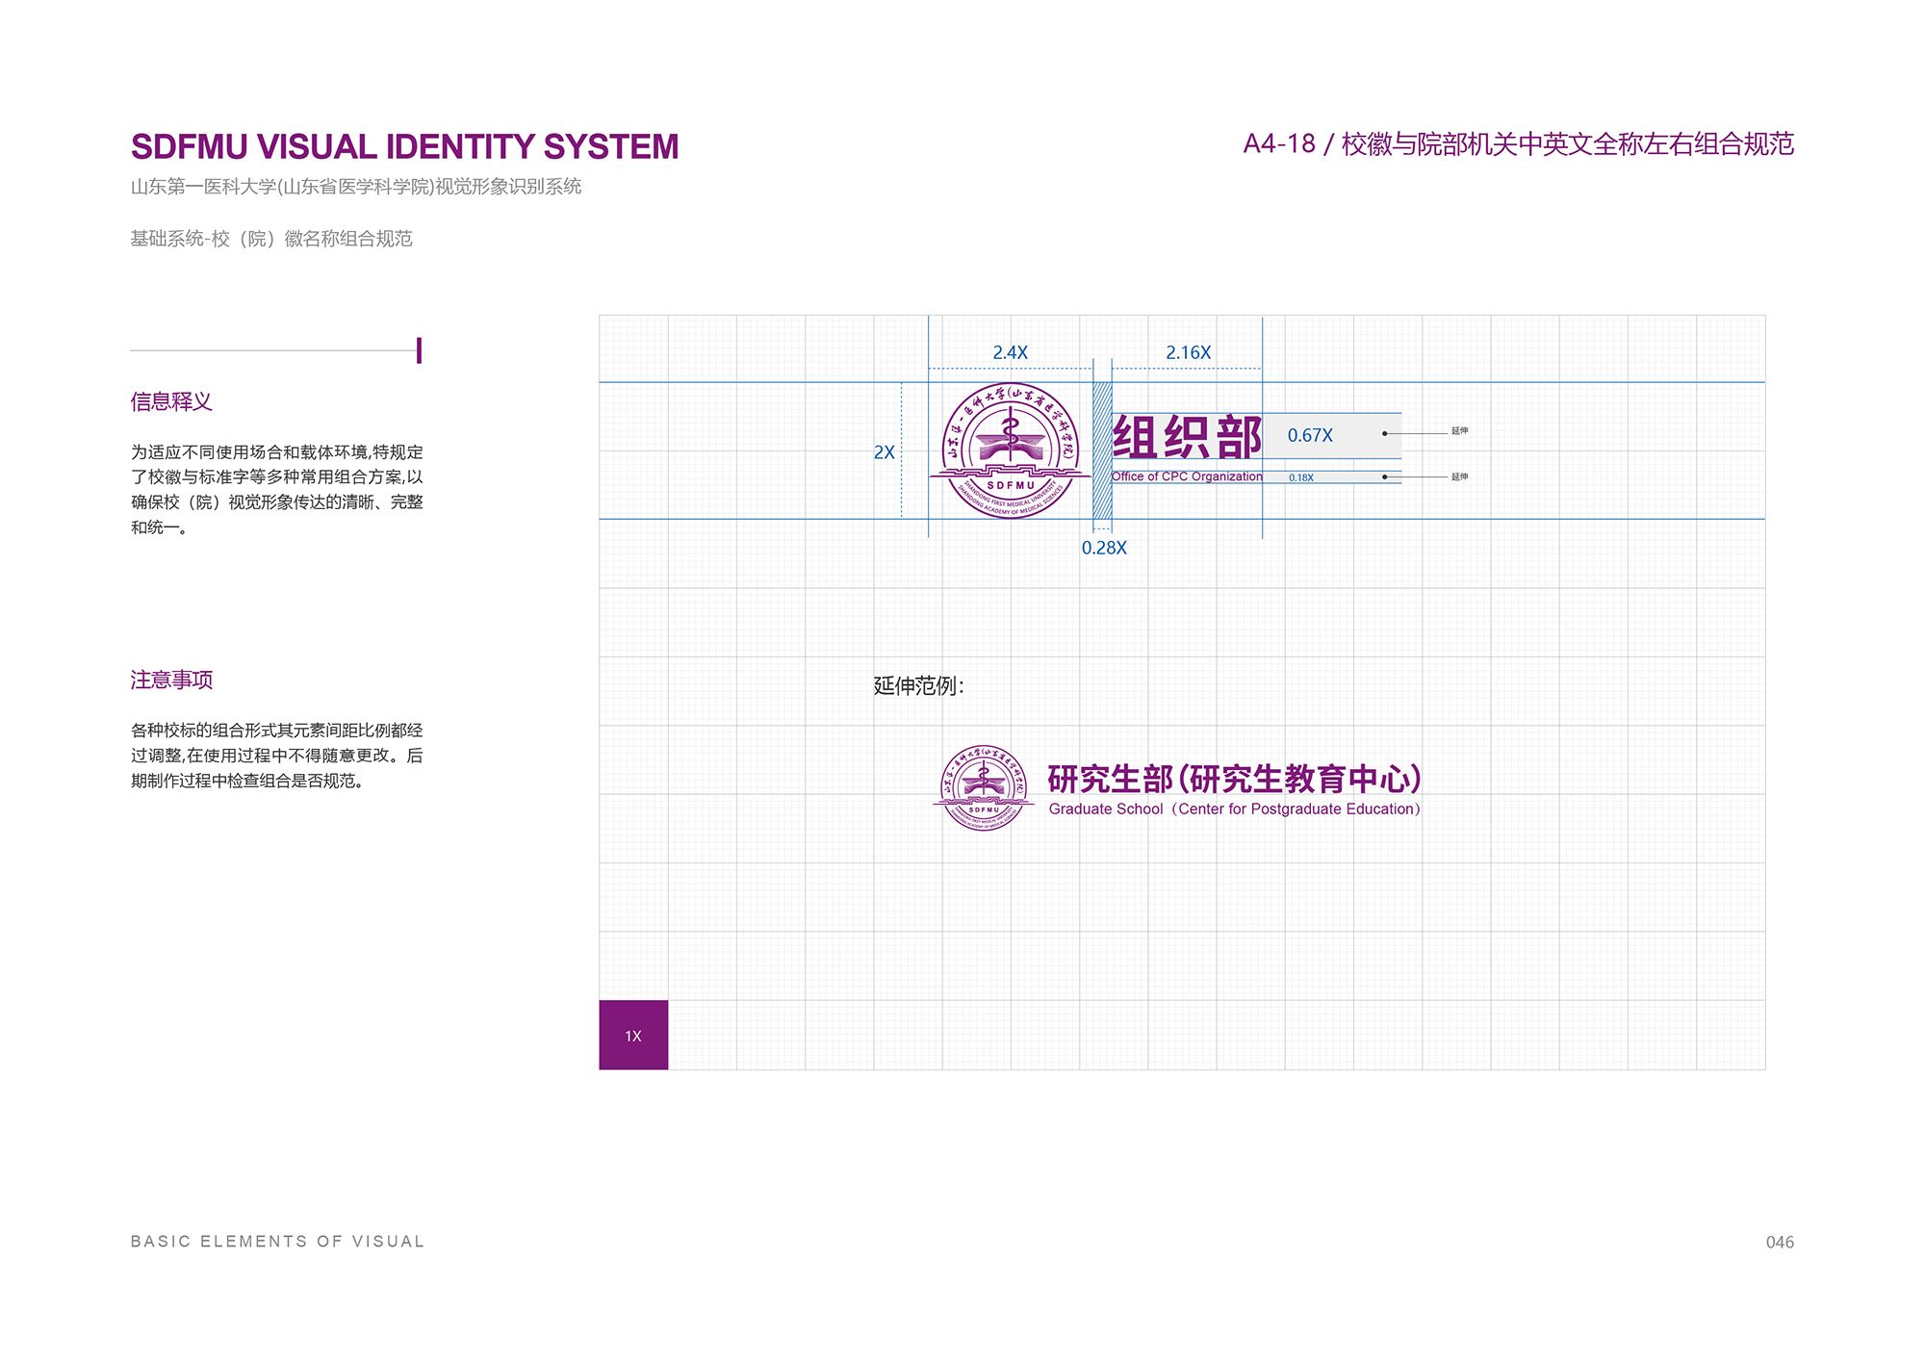Click the 'Graduate School (Center for Postgraduate Education)' text
The image size is (1925, 1361).
1235,809
